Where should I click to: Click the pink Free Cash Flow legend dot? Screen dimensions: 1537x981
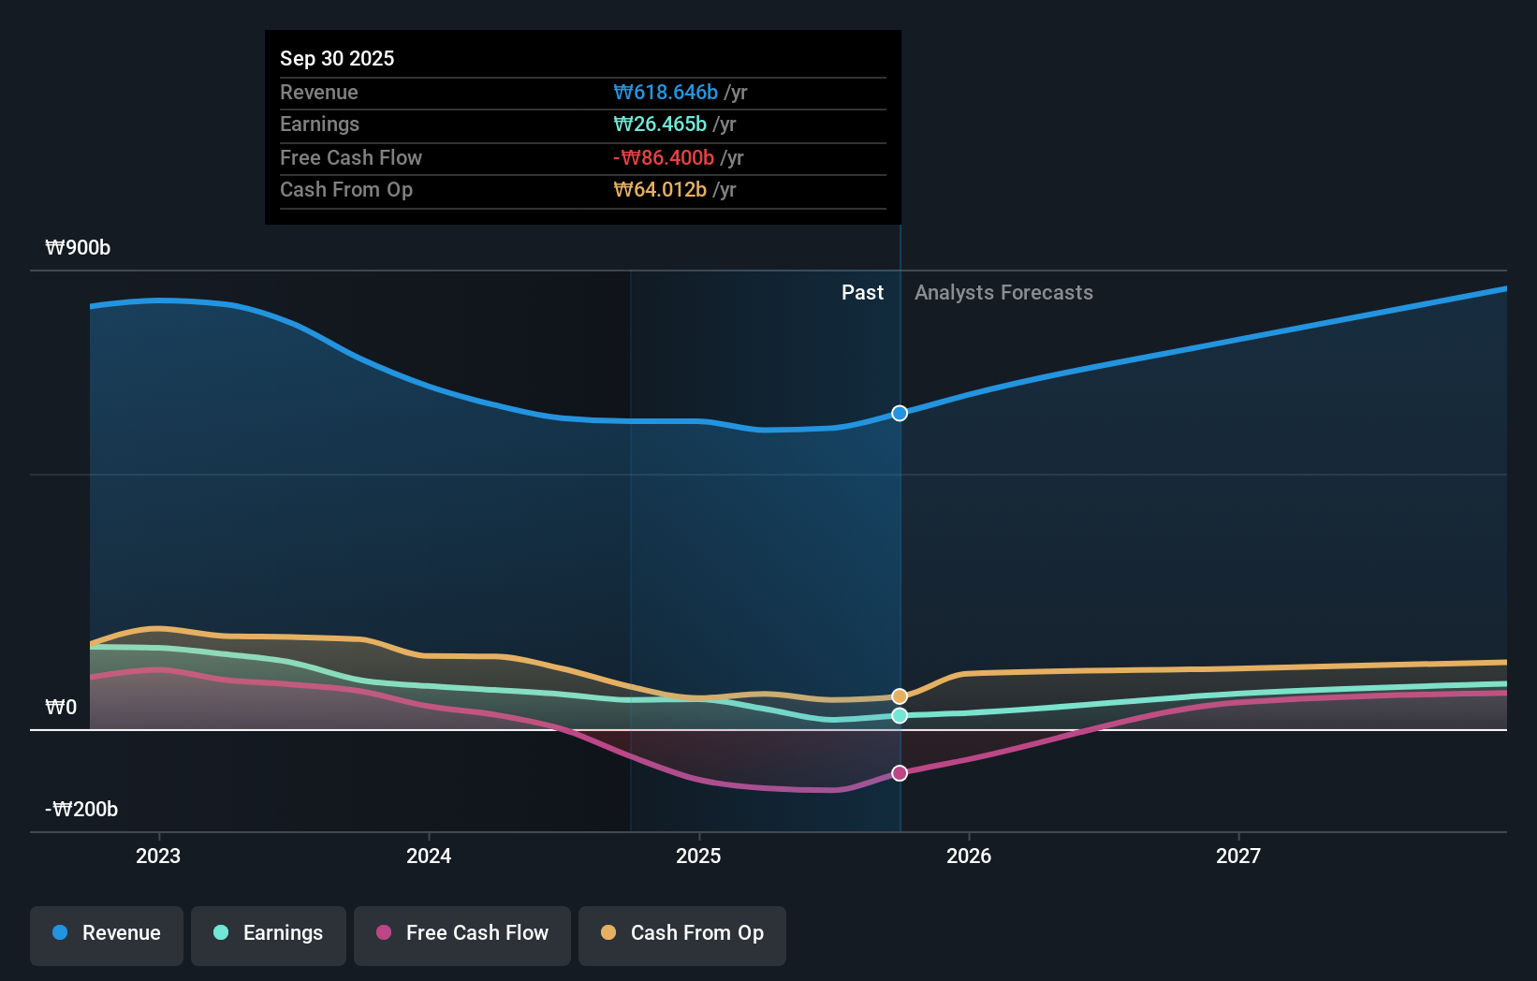tap(383, 933)
